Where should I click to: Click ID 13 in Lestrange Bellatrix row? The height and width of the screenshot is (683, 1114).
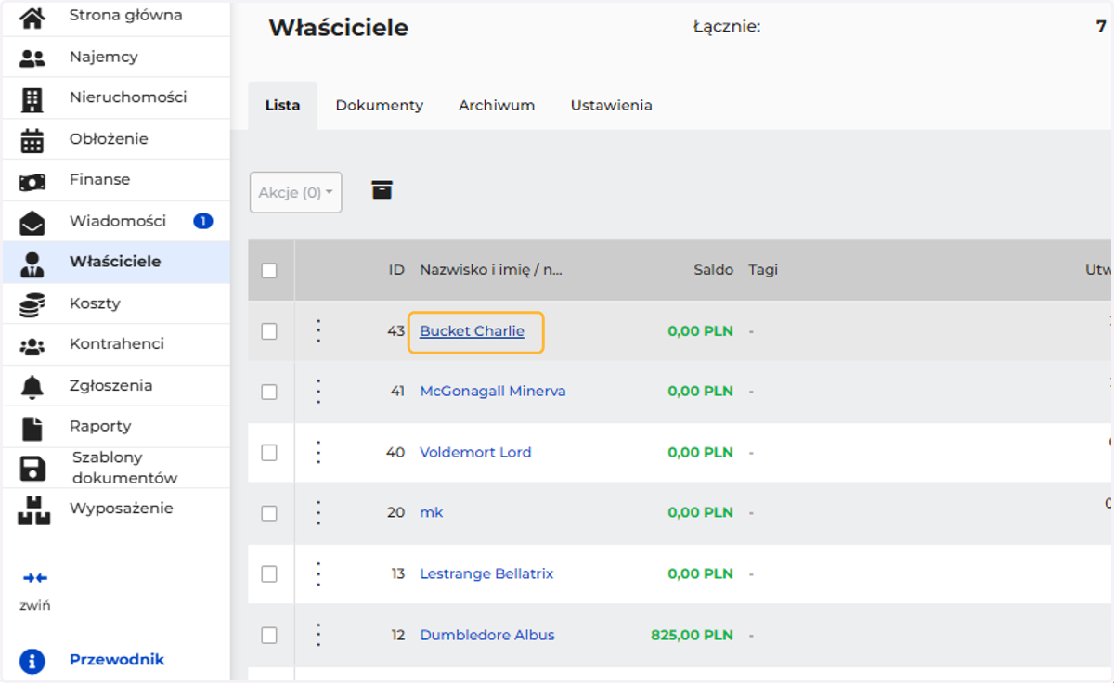pos(398,574)
